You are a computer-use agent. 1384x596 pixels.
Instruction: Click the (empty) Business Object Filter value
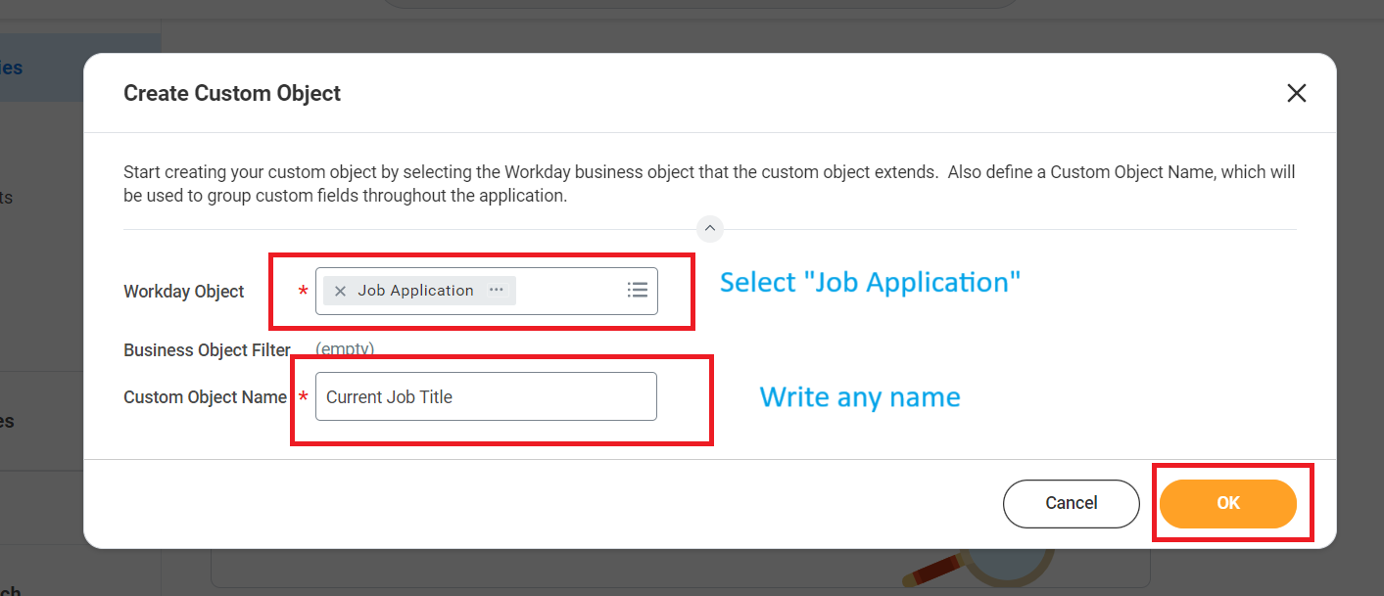pyautogui.click(x=345, y=348)
